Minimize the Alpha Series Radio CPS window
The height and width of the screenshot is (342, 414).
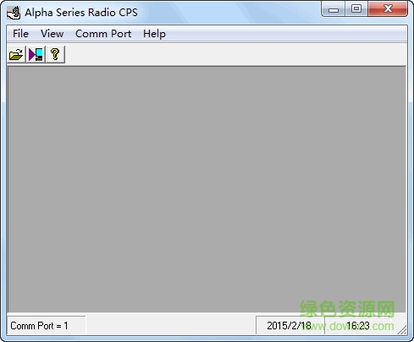click(x=333, y=9)
